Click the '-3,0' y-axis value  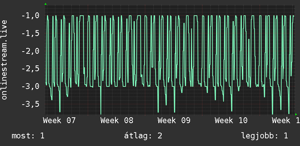pyautogui.click(x=31, y=86)
